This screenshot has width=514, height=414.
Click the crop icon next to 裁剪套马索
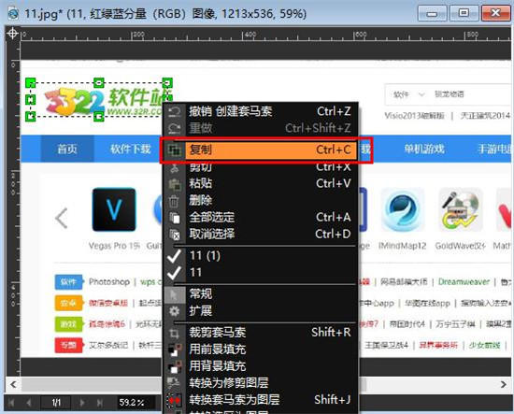(174, 334)
